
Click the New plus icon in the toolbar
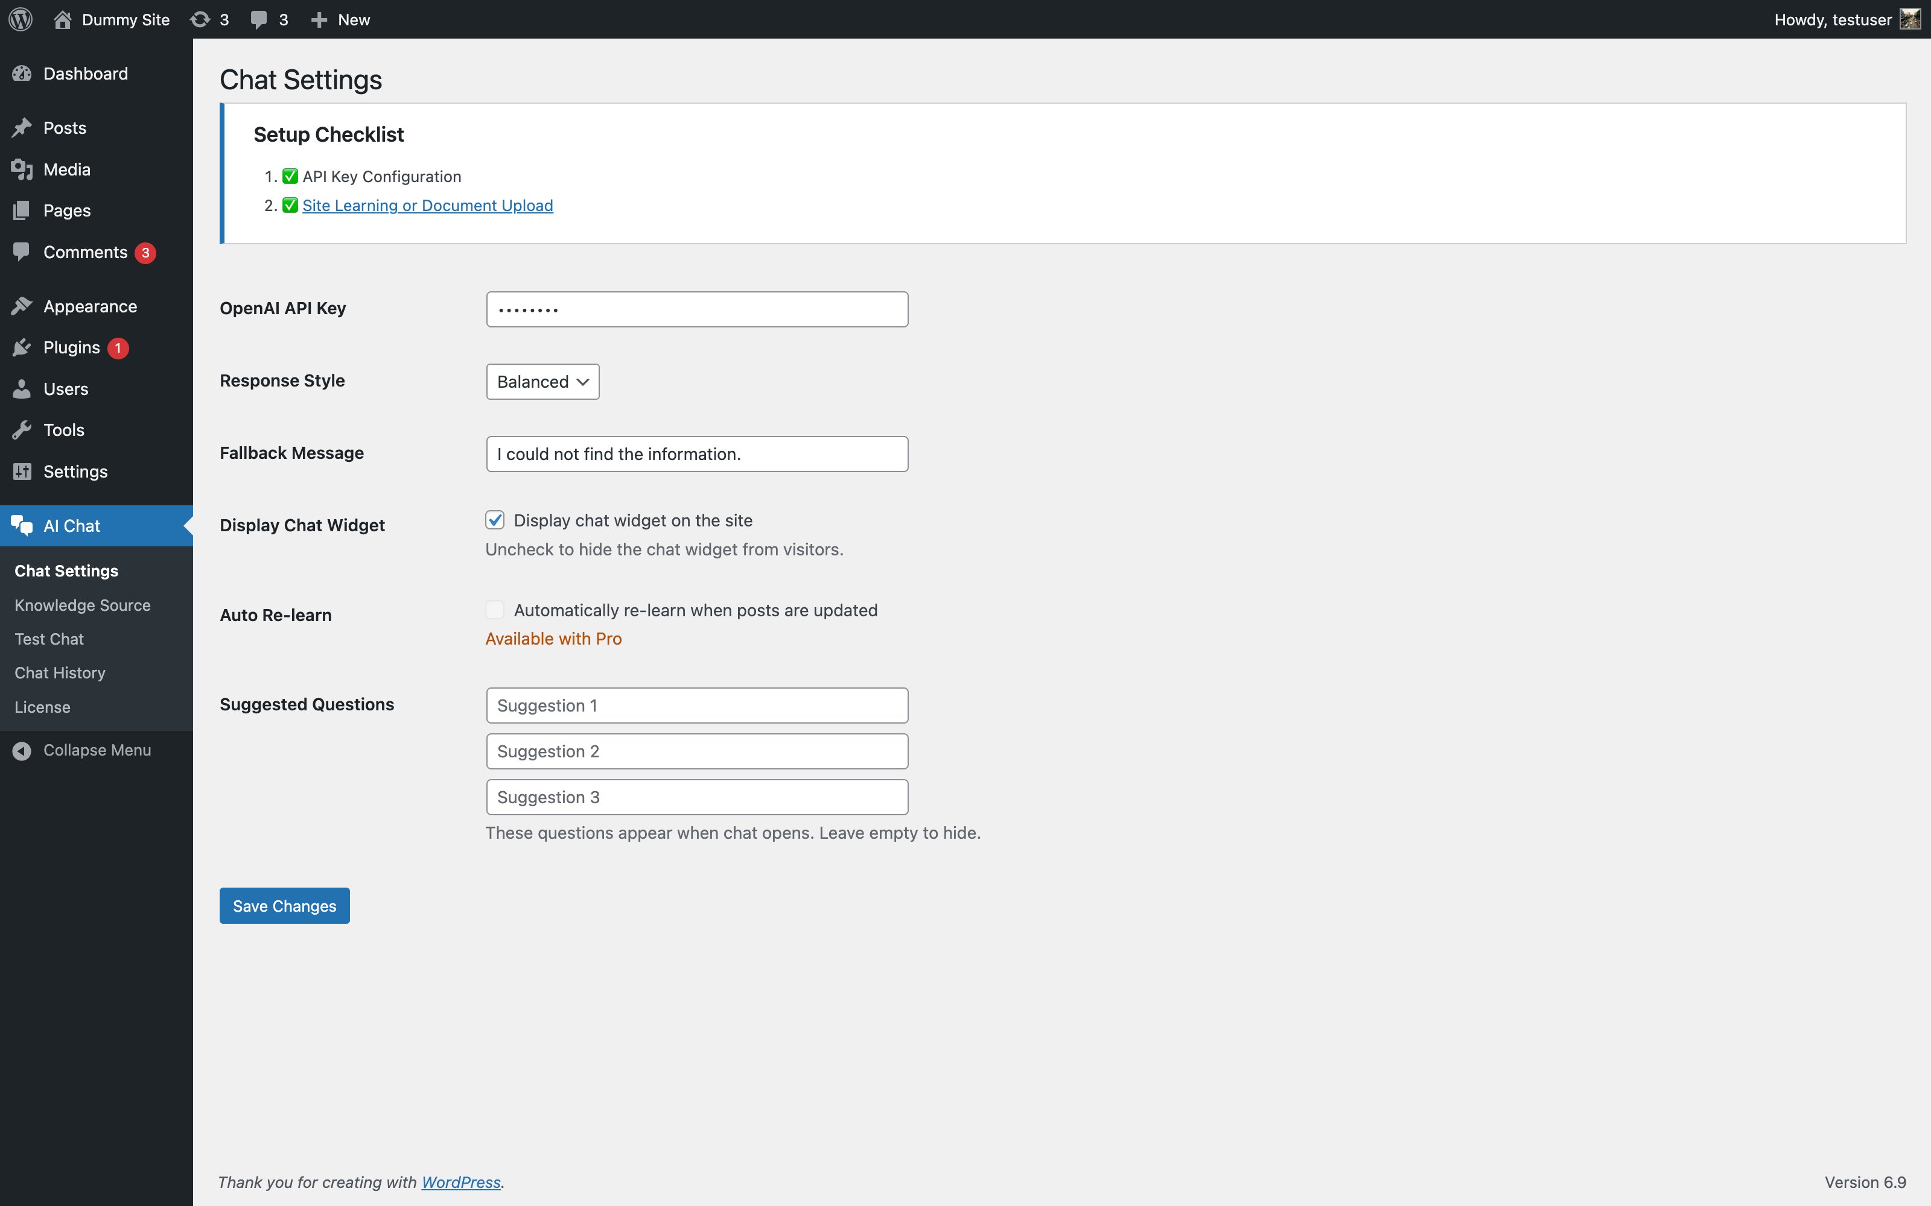pos(319,19)
